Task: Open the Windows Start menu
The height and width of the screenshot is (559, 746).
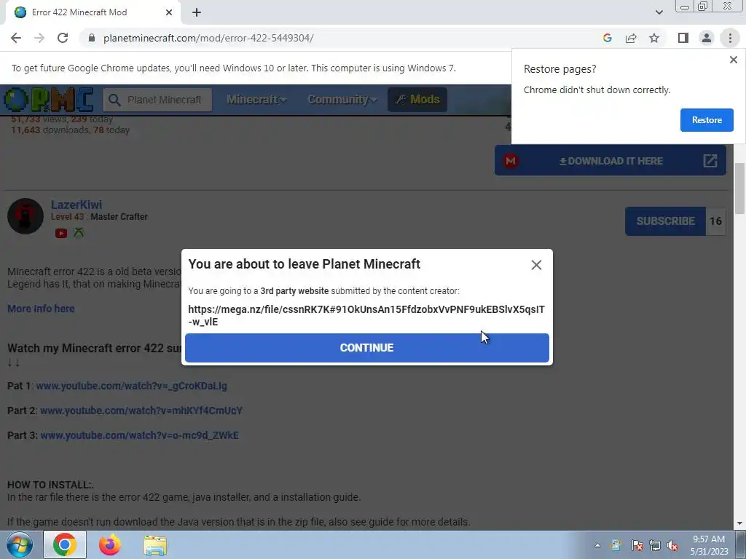Action: coord(20,544)
